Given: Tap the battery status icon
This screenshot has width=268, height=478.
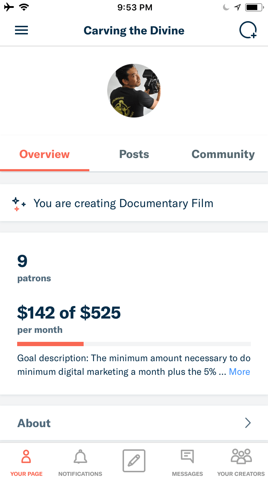Looking at the screenshot, I should coord(254,8).
